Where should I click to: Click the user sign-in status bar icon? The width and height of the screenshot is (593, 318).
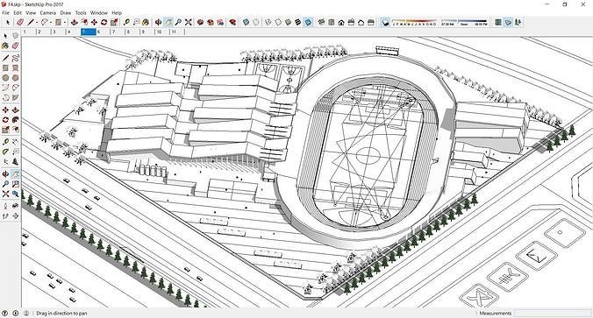click(x=26, y=313)
